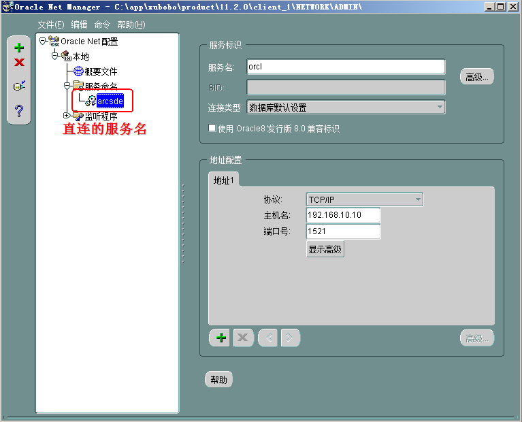This screenshot has height=422, width=522.
Task: Select 概要文件 in the tree
Action: pyautogui.click(x=101, y=71)
